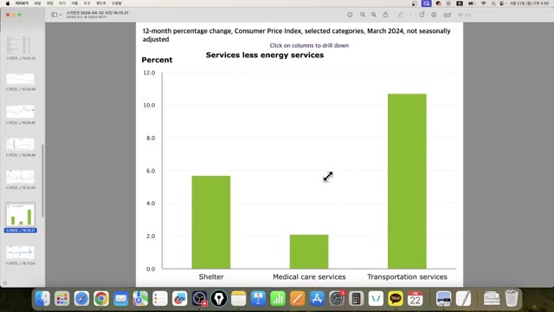Open Finder from the Dock
This screenshot has width=554, height=312.
(42, 298)
